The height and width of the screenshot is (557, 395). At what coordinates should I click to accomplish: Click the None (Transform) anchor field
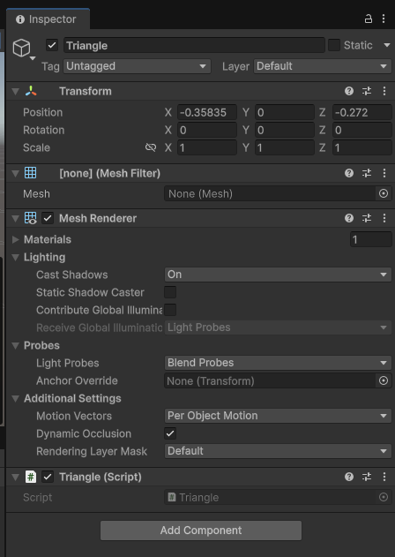click(x=270, y=380)
